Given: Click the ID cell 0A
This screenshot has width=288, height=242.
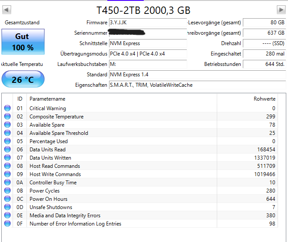Looking at the screenshot, I should tap(20, 183).
